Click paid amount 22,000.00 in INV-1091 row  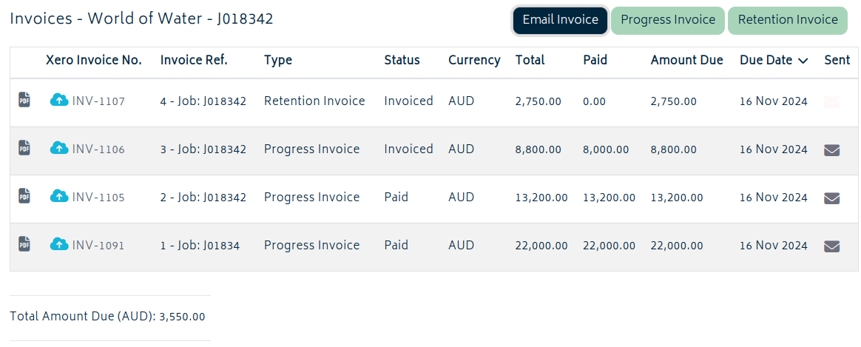pyautogui.click(x=609, y=246)
